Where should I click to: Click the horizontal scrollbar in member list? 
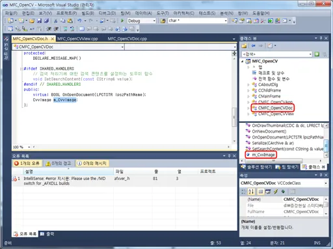(x=273, y=161)
